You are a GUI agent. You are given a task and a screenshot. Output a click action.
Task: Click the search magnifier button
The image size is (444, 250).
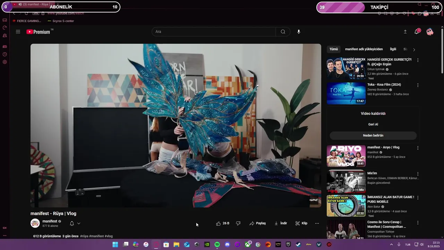coord(283,32)
